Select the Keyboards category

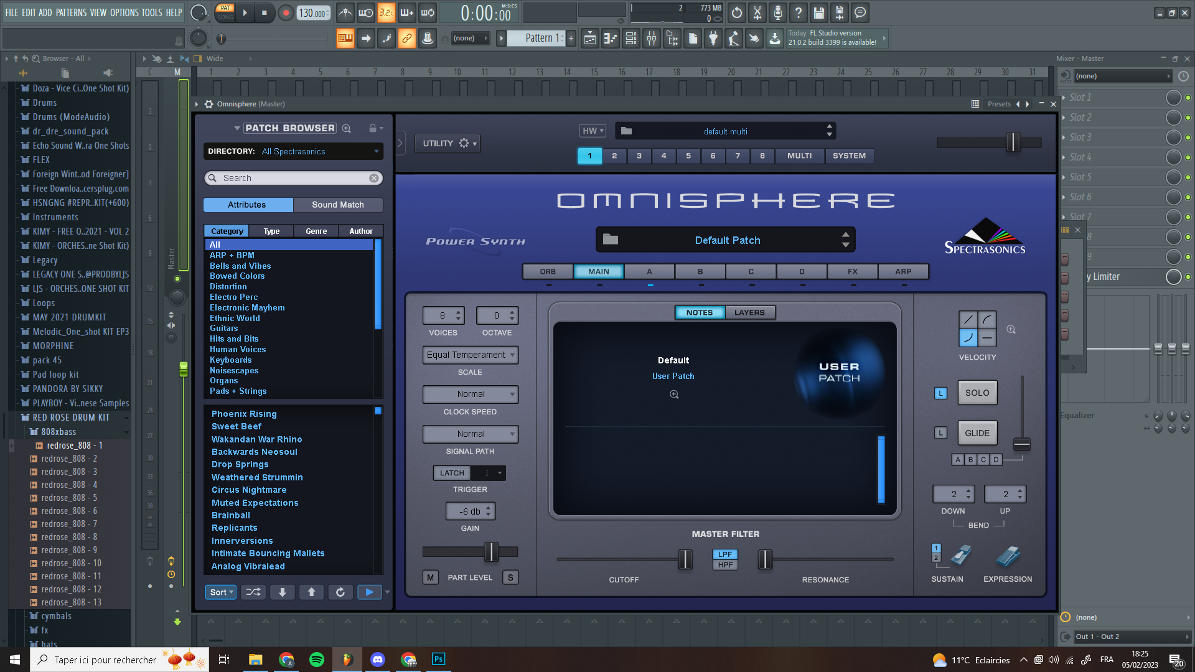231,360
